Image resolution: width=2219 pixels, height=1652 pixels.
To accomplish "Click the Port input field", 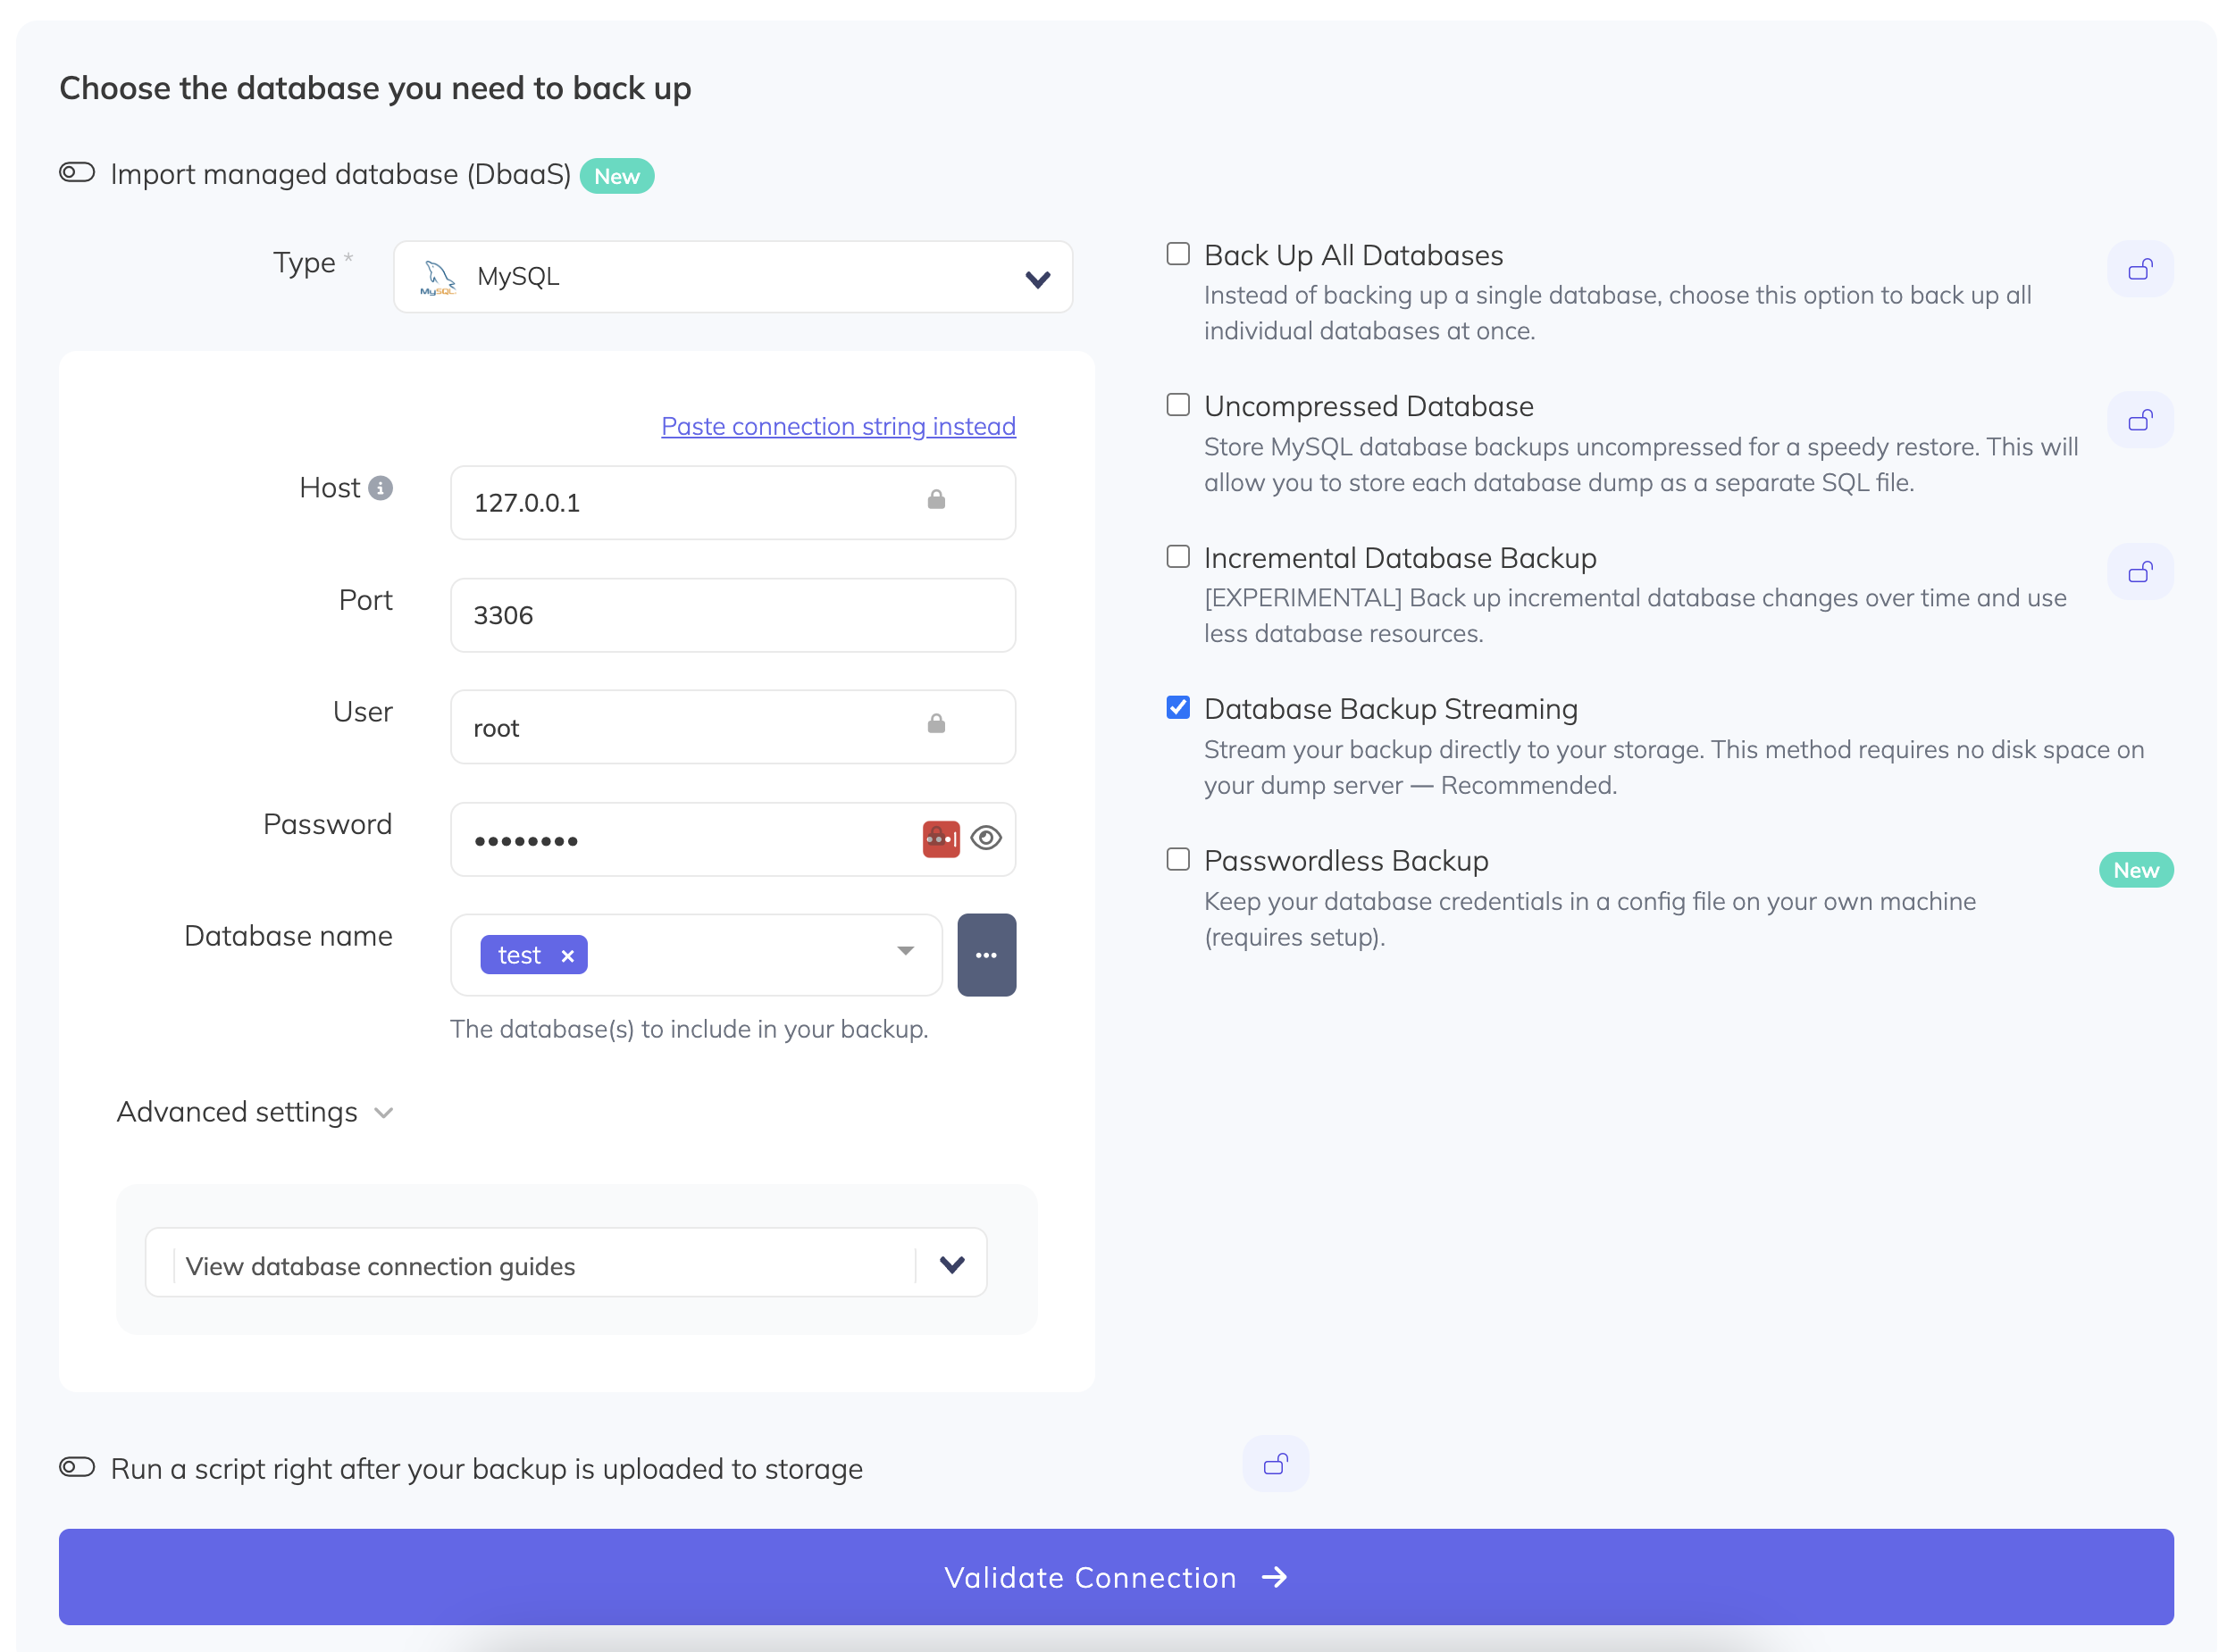I will [733, 615].
